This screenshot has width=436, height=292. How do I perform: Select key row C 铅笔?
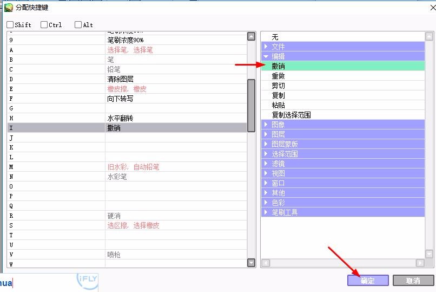[x=127, y=69]
